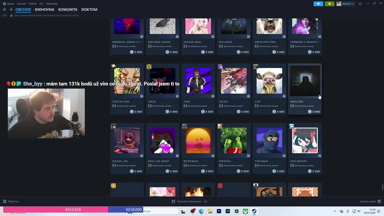
Task: Open the Přátelé menu
Action: [x=33, y=4]
